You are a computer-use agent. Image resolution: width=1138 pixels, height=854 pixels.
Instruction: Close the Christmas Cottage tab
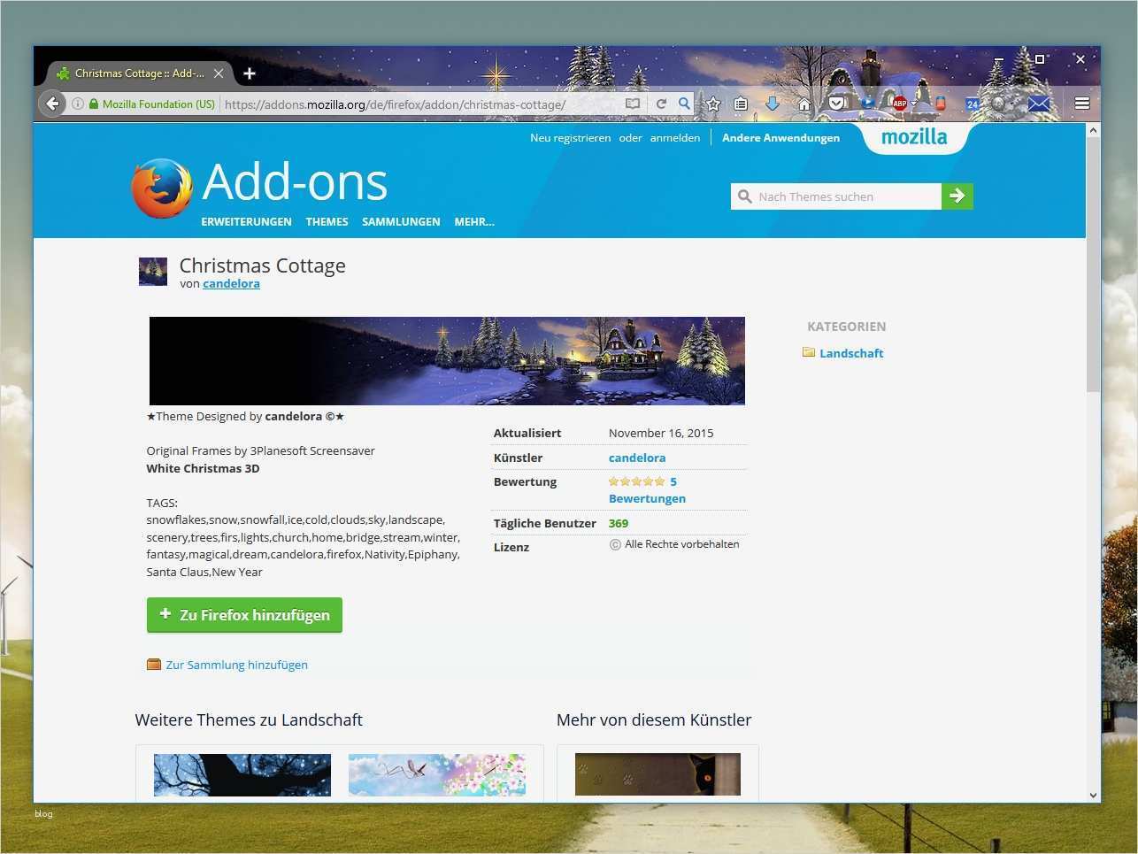click(x=219, y=73)
